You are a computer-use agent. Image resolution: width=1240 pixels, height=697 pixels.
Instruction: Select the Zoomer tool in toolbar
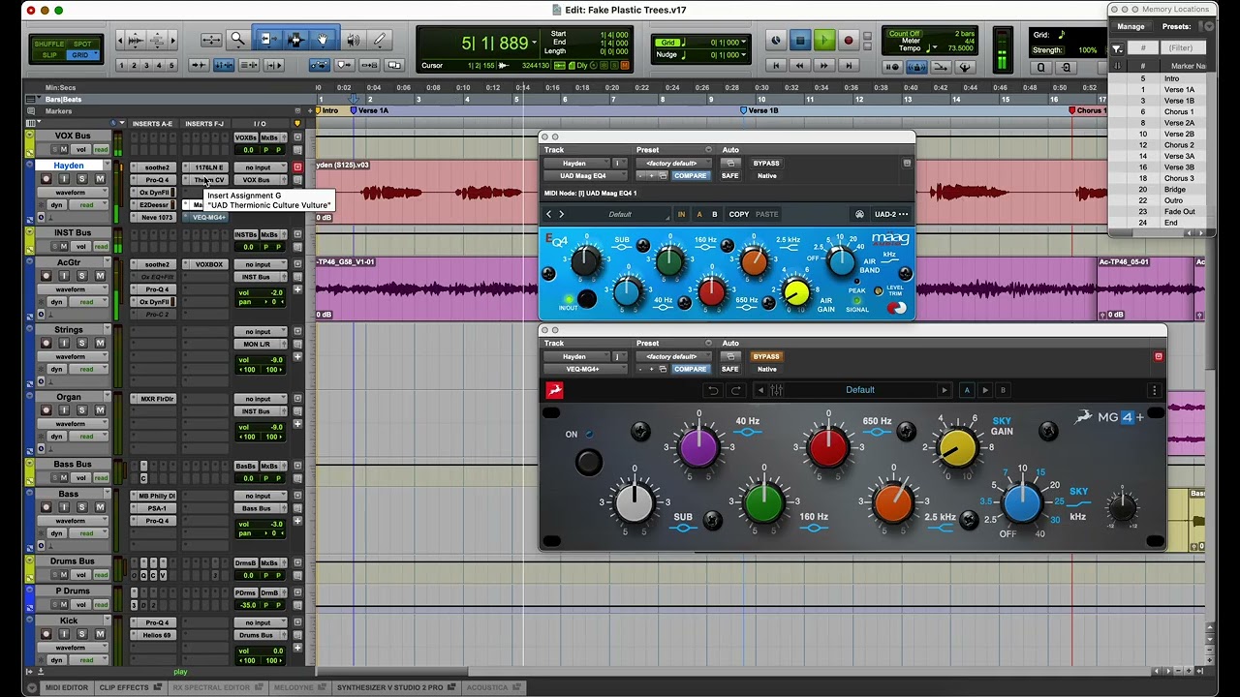coord(237,40)
